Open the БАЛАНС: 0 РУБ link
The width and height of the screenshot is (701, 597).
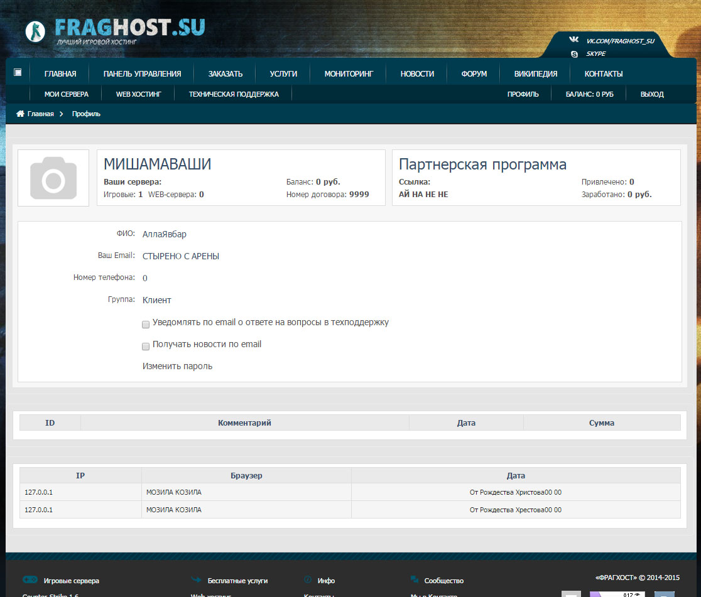coord(589,94)
